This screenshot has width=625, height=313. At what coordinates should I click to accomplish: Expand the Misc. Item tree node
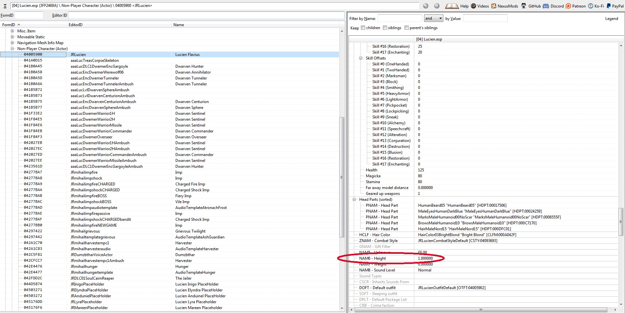[x=12, y=31]
